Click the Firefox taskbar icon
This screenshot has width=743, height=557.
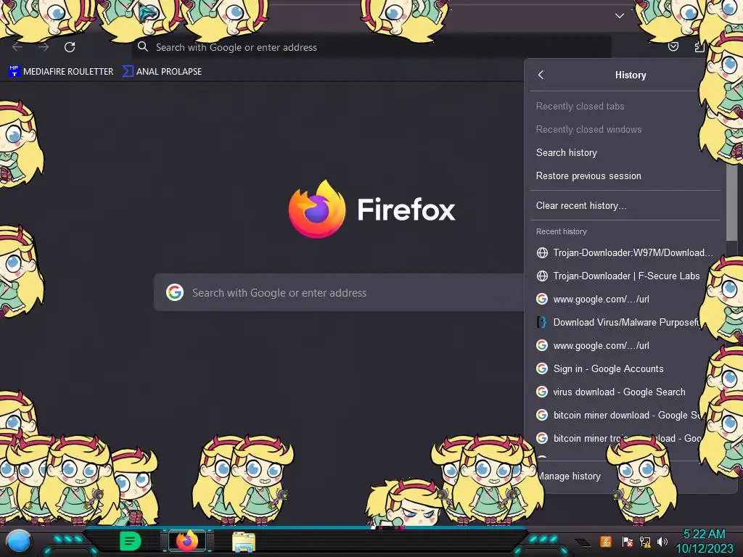pos(187,541)
